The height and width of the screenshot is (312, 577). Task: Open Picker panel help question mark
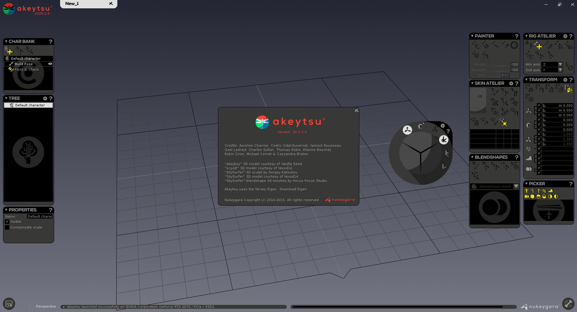[571, 184]
